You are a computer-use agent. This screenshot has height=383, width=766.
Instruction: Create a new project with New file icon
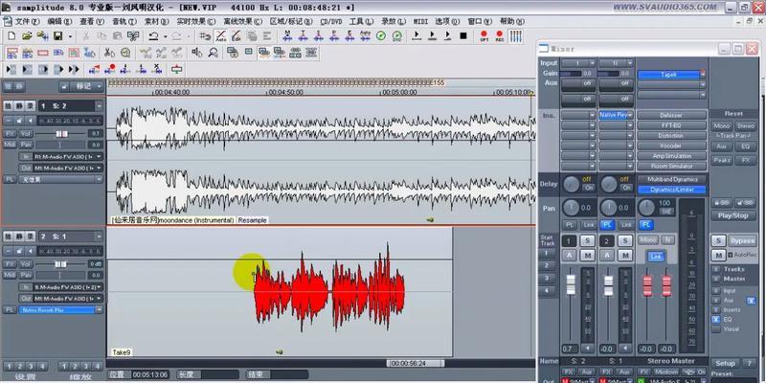tap(11, 36)
